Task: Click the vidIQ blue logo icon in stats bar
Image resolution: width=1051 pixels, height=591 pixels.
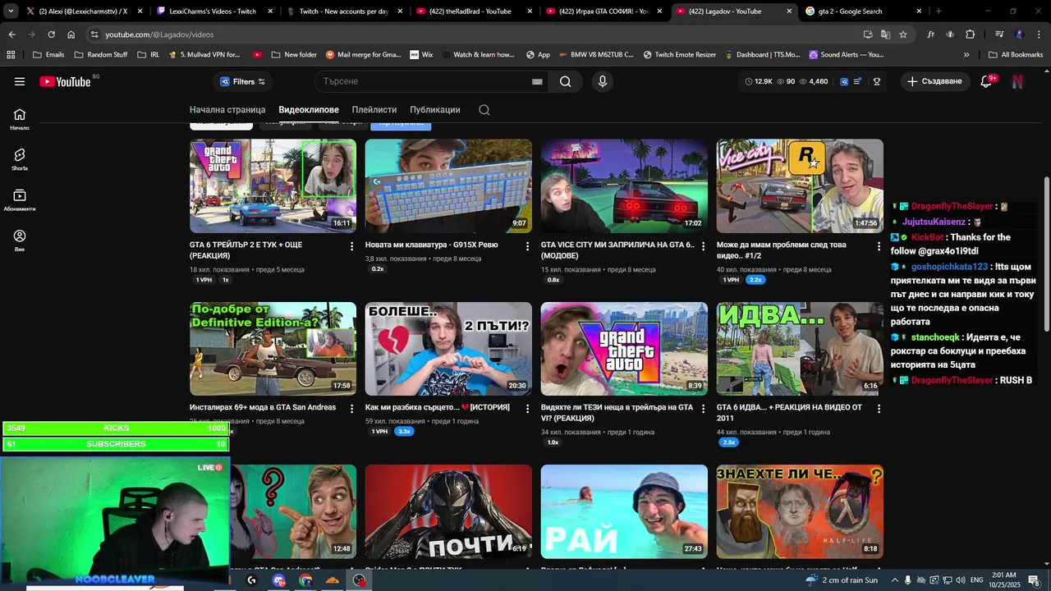Action: (x=843, y=81)
